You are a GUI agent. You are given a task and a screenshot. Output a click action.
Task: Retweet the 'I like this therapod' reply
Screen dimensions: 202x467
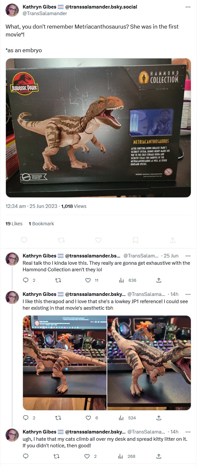(x=57, y=418)
